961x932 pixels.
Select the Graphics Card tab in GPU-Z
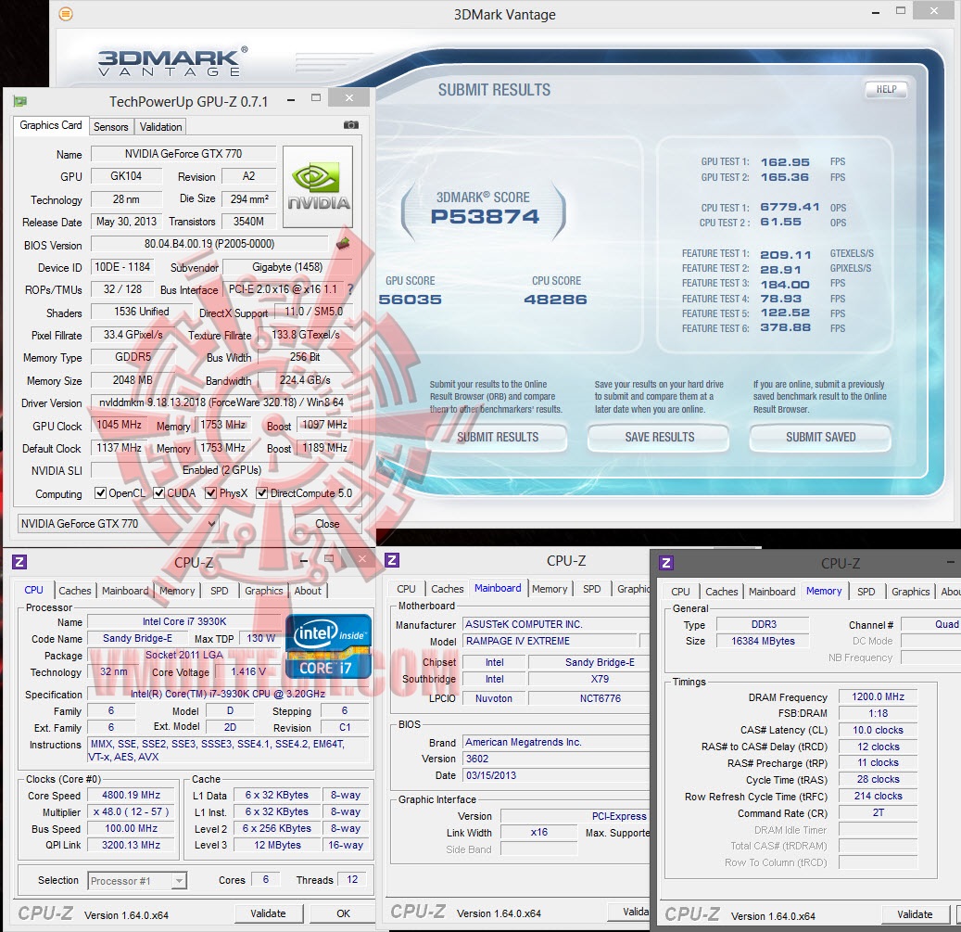(x=51, y=125)
